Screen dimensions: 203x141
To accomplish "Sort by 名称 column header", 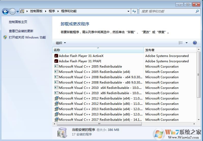I will (x=98, y=50).
